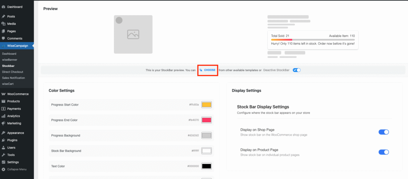Toggle Display on Shop Page switch
This screenshot has width=408, height=179.
[x=384, y=132]
